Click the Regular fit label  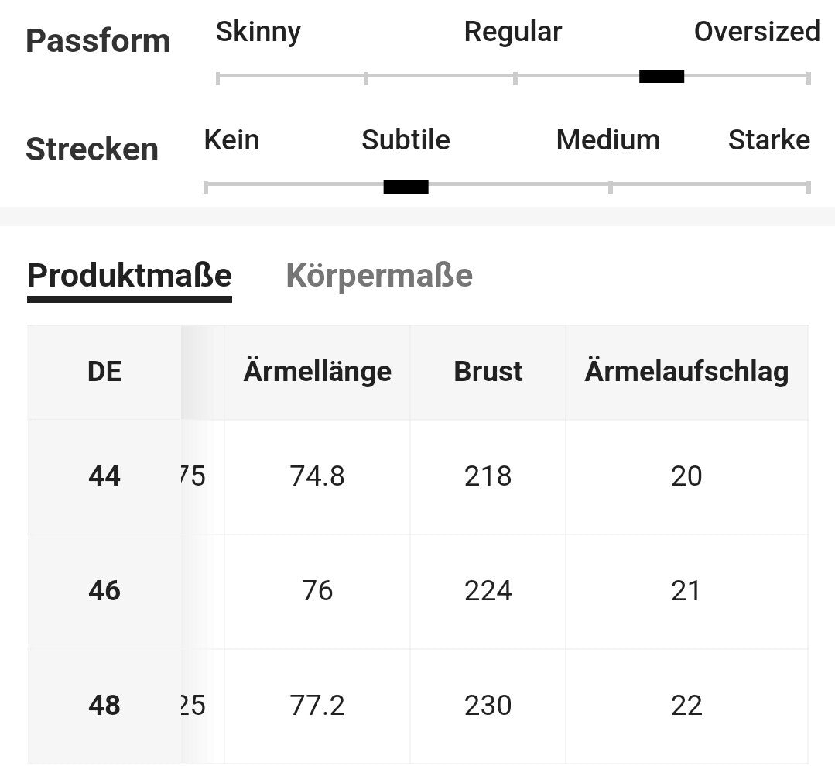coord(512,32)
